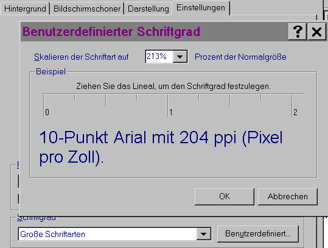Close the Benutzerdefinierter Schriftgrad dialog
This screenshot has width=328, height=248.
pos(316,32)
